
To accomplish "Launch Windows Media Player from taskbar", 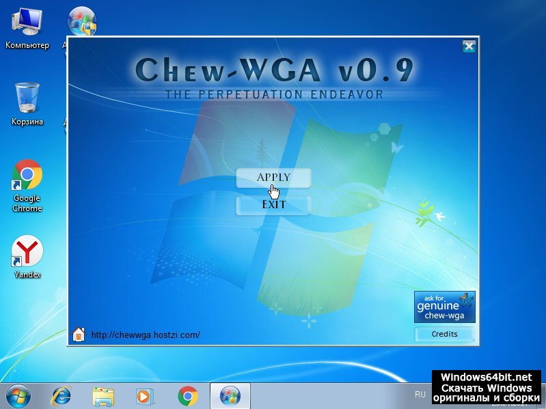I will 145,395.
